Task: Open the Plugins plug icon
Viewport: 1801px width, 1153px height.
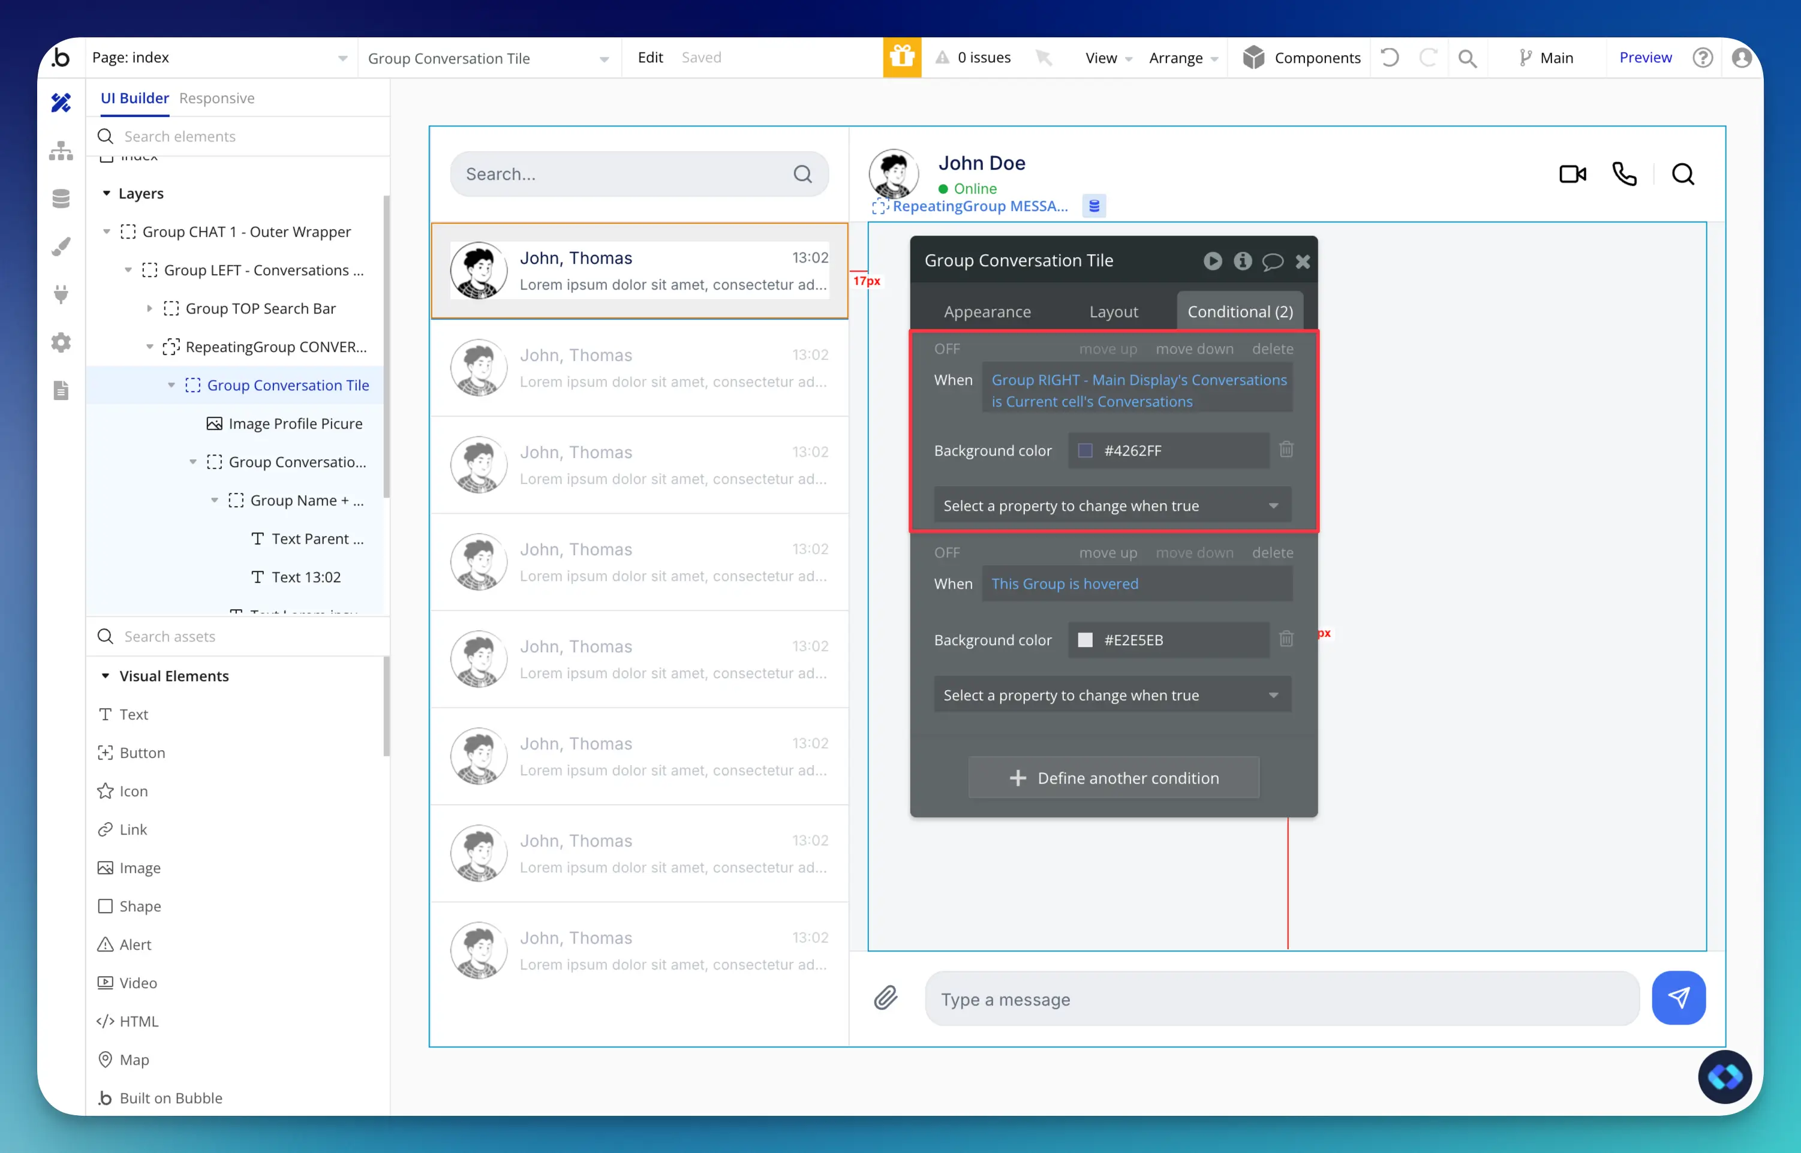Action: coord(61,294)
